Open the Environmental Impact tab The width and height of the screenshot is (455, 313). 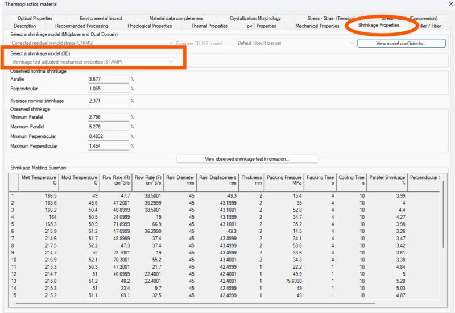coord(101,18)
